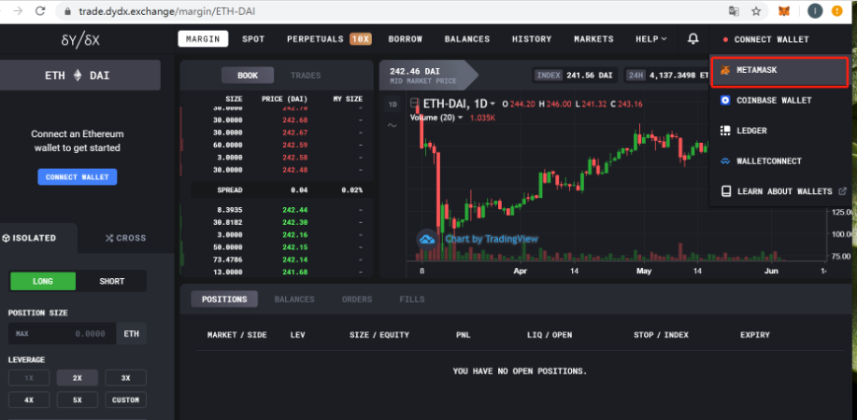Viewport: 857px width, 420px height.
Task: Open the Markets page
Action: [x=593, y=39]
